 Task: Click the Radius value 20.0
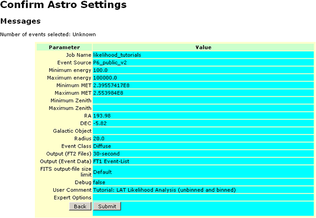click(x=99, y=139)
